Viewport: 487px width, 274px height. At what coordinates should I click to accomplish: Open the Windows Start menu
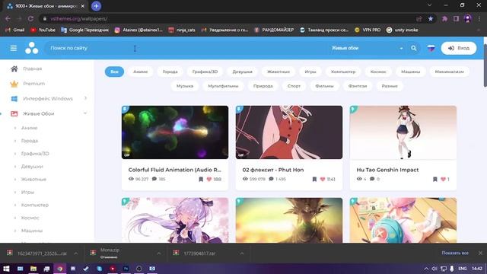coord(6,269)
